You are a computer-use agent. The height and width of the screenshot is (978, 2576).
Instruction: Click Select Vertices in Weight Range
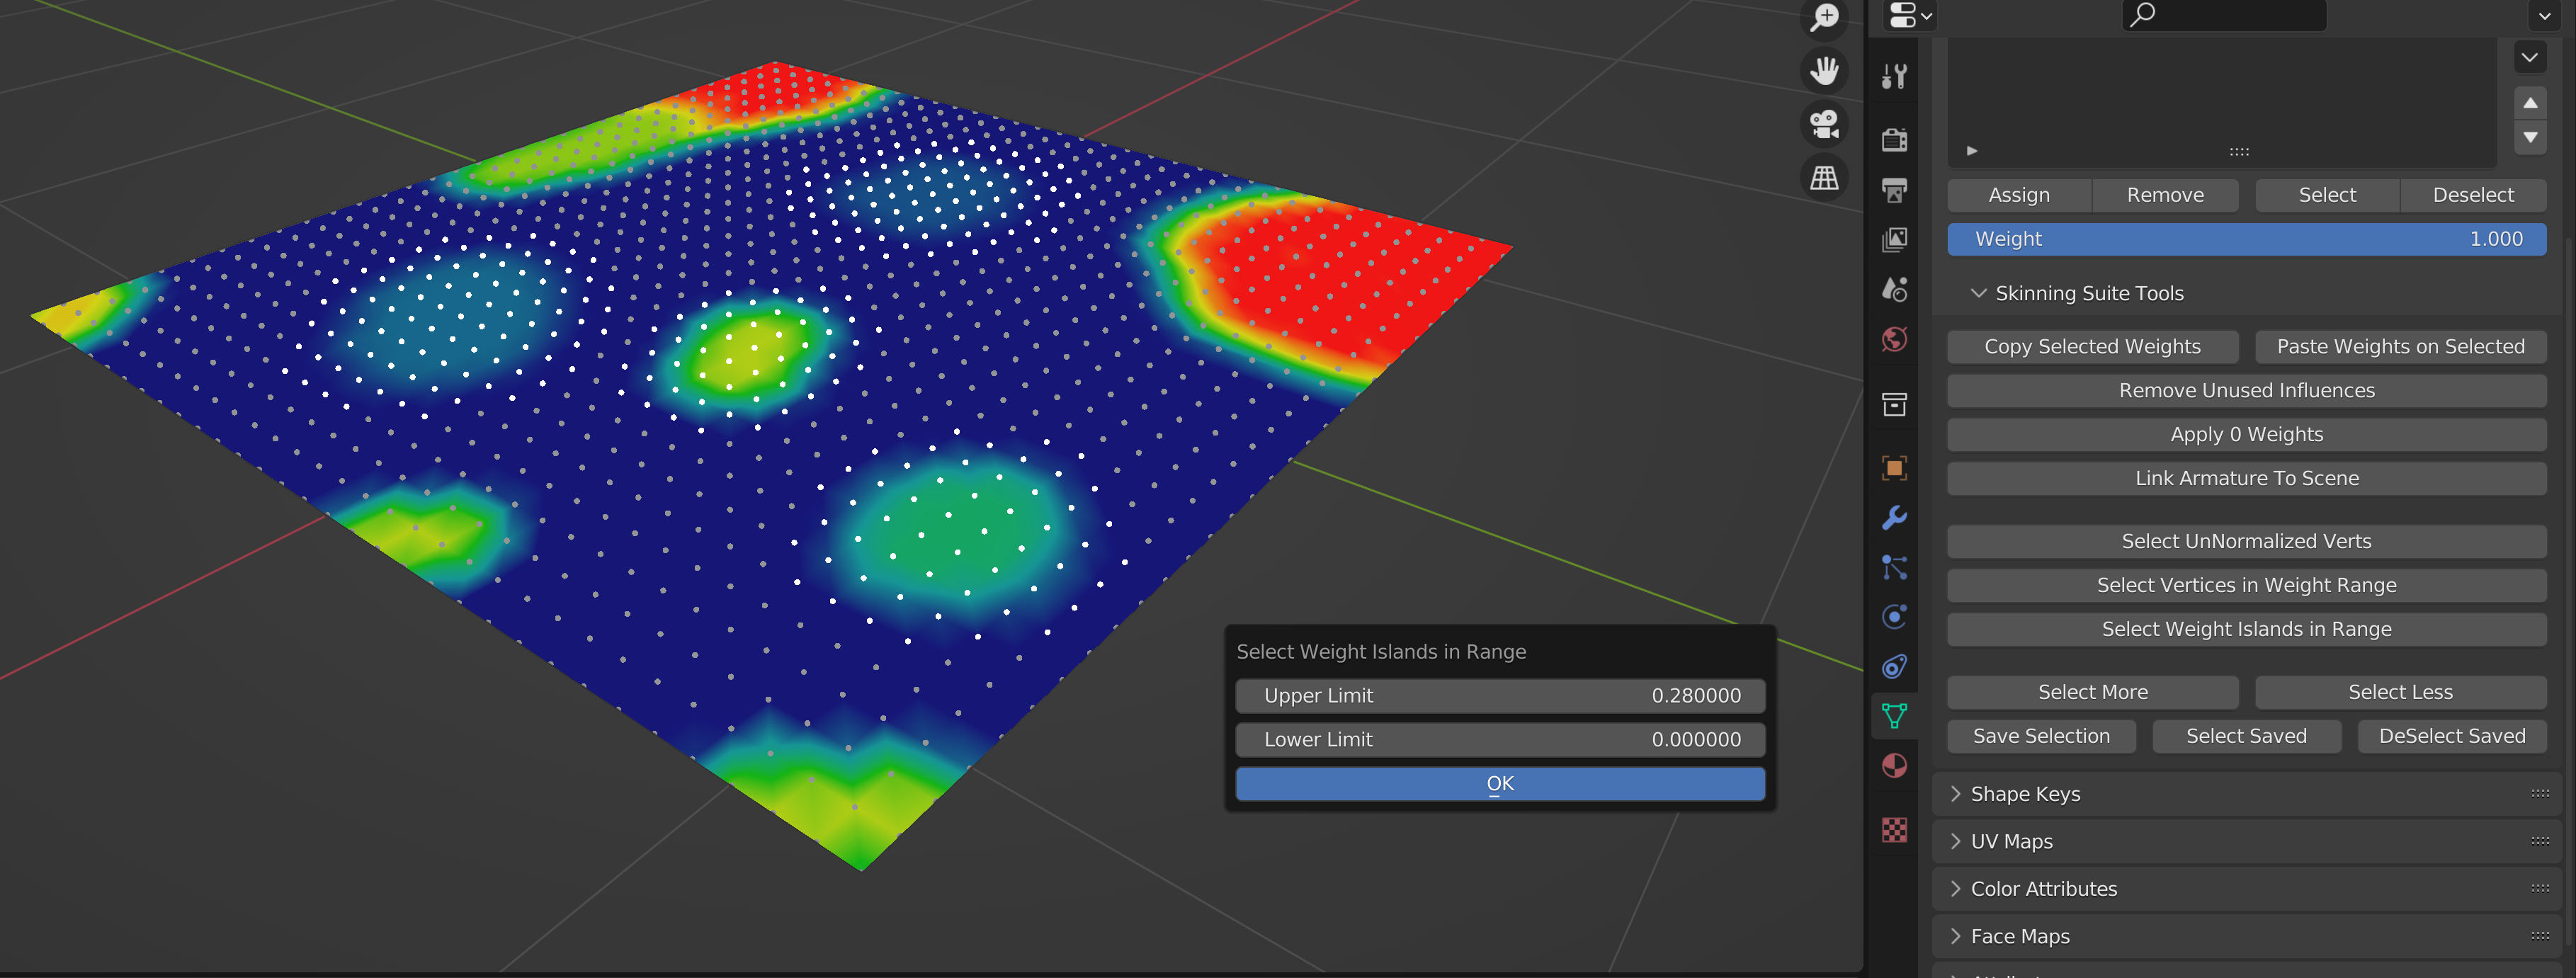click(x=2246, y=586)
